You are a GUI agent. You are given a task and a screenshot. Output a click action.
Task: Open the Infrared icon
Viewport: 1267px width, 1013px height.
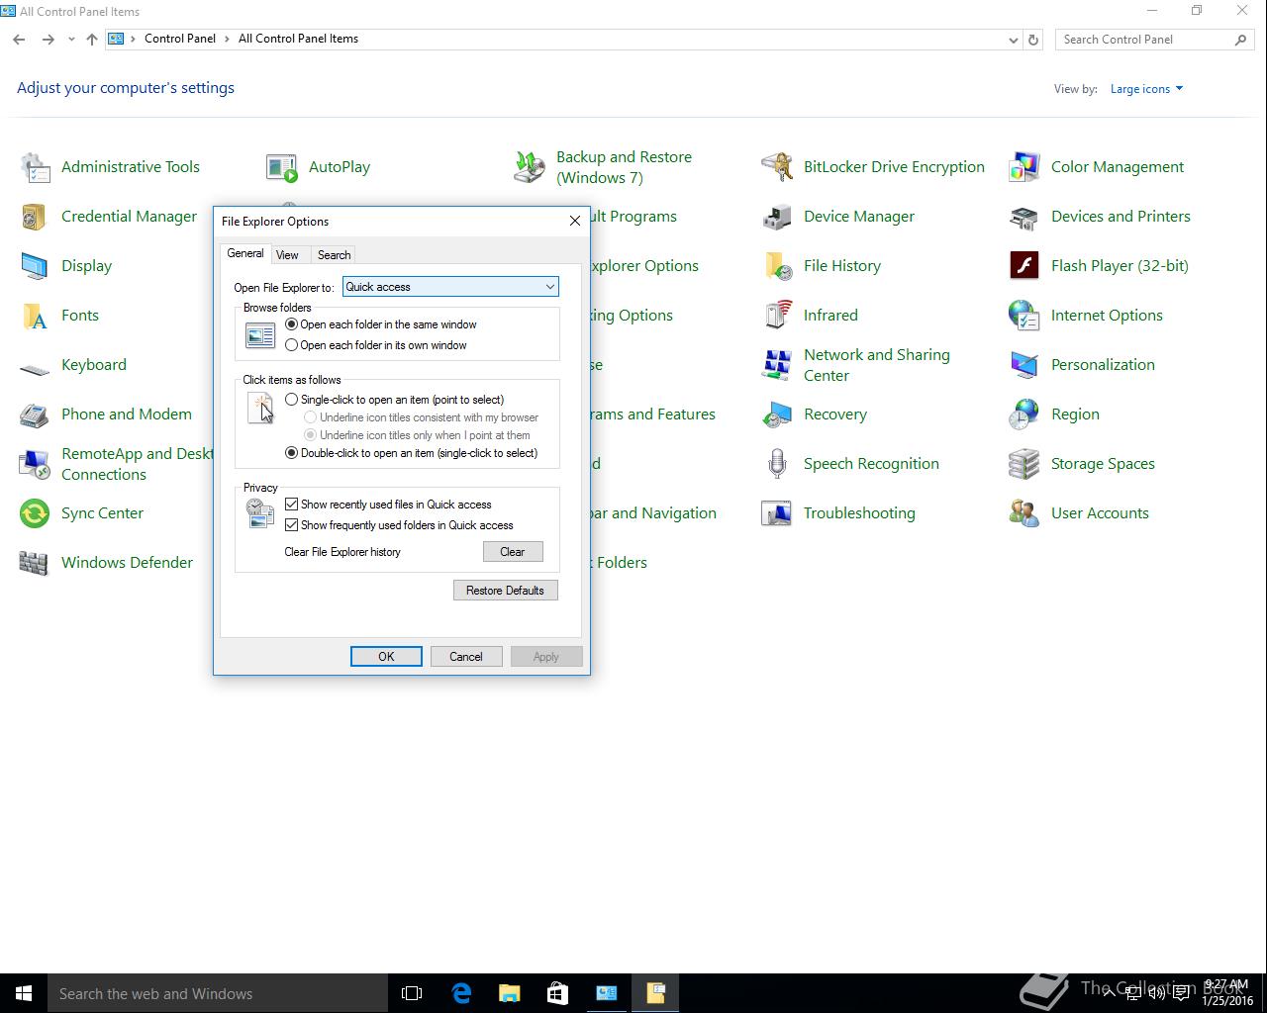pyautogui.click(x=777, y=316)
